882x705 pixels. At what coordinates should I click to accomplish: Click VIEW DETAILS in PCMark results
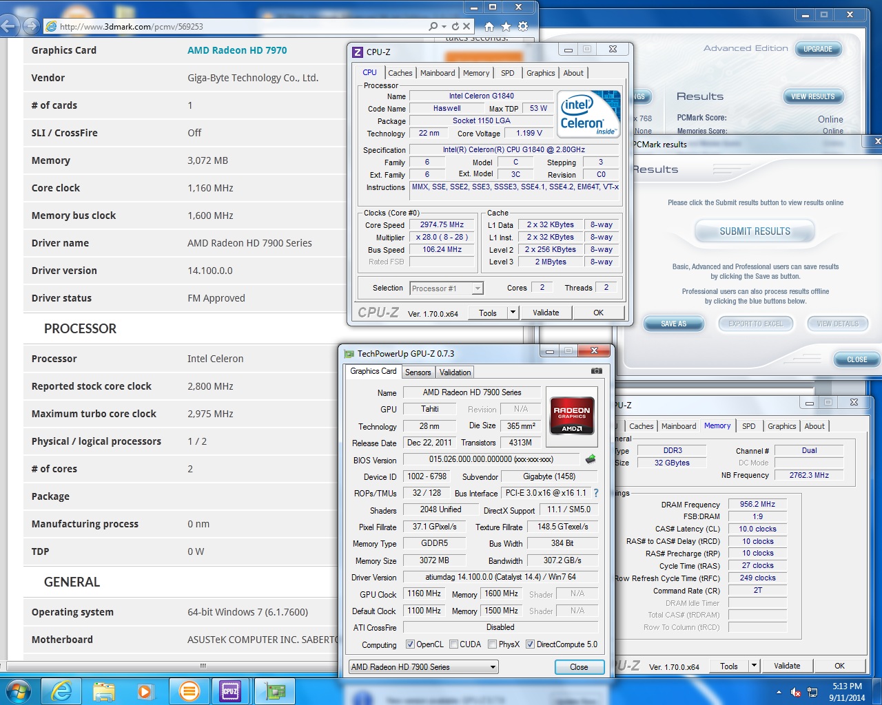click(837, 324)
